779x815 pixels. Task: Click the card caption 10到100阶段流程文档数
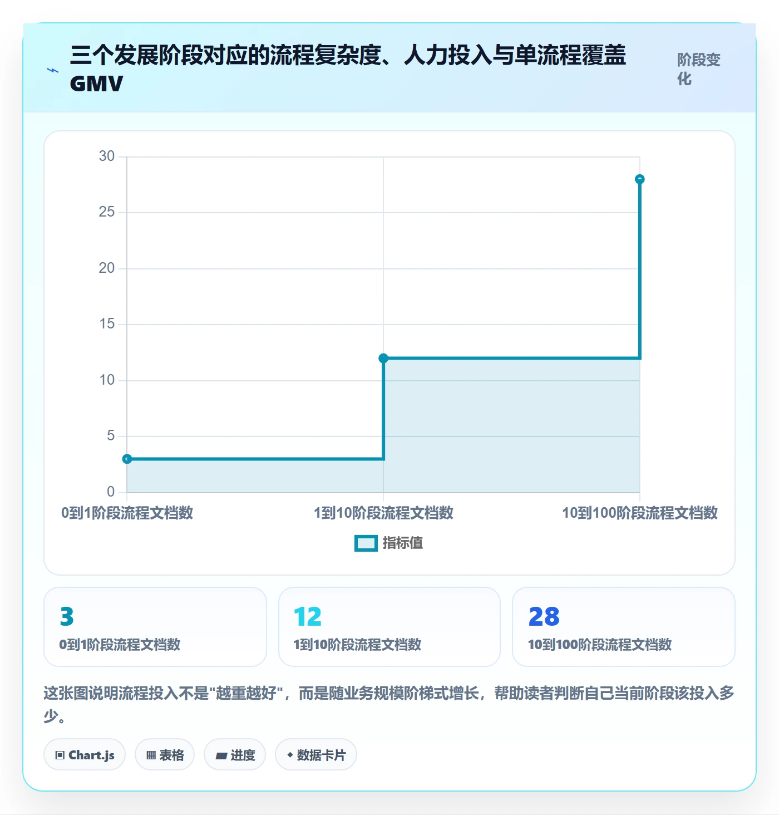[x=600, y=645]
